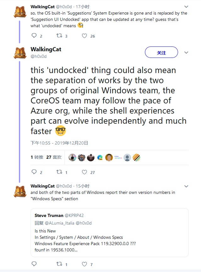View the 1 转推 retweets list
This screenshot has height=272, width=201.
point(37,157)
